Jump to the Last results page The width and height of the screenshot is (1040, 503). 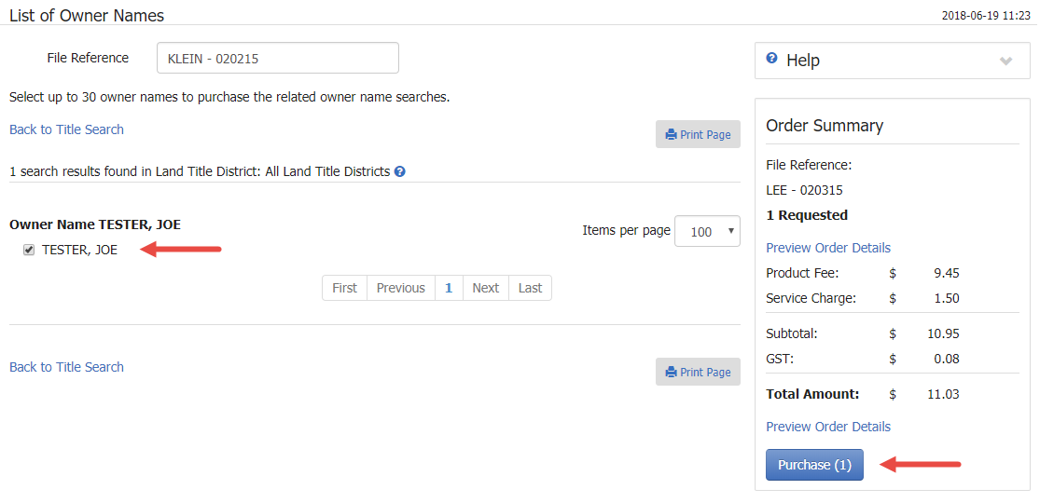(x=530, y=288)
